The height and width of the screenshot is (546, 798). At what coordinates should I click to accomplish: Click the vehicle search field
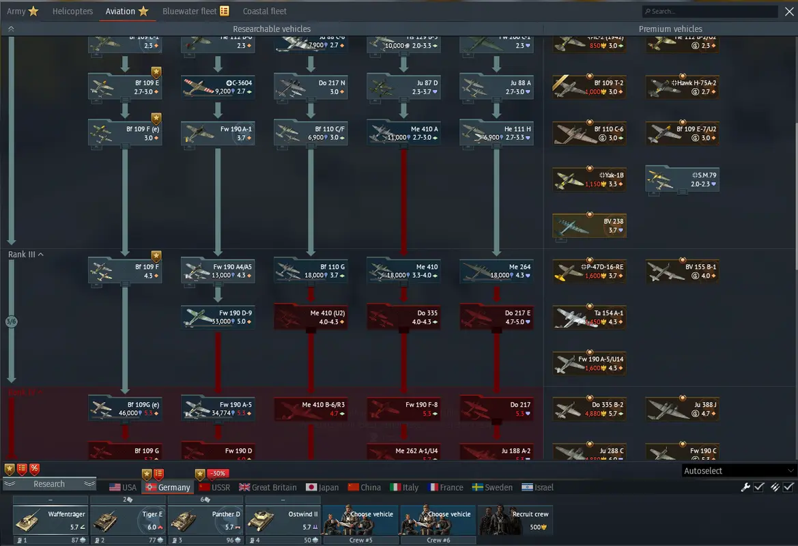click(x=710, y=11)
